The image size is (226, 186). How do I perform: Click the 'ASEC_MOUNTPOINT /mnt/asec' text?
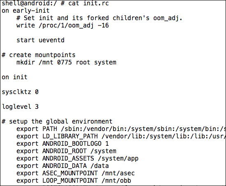point(88,173)
